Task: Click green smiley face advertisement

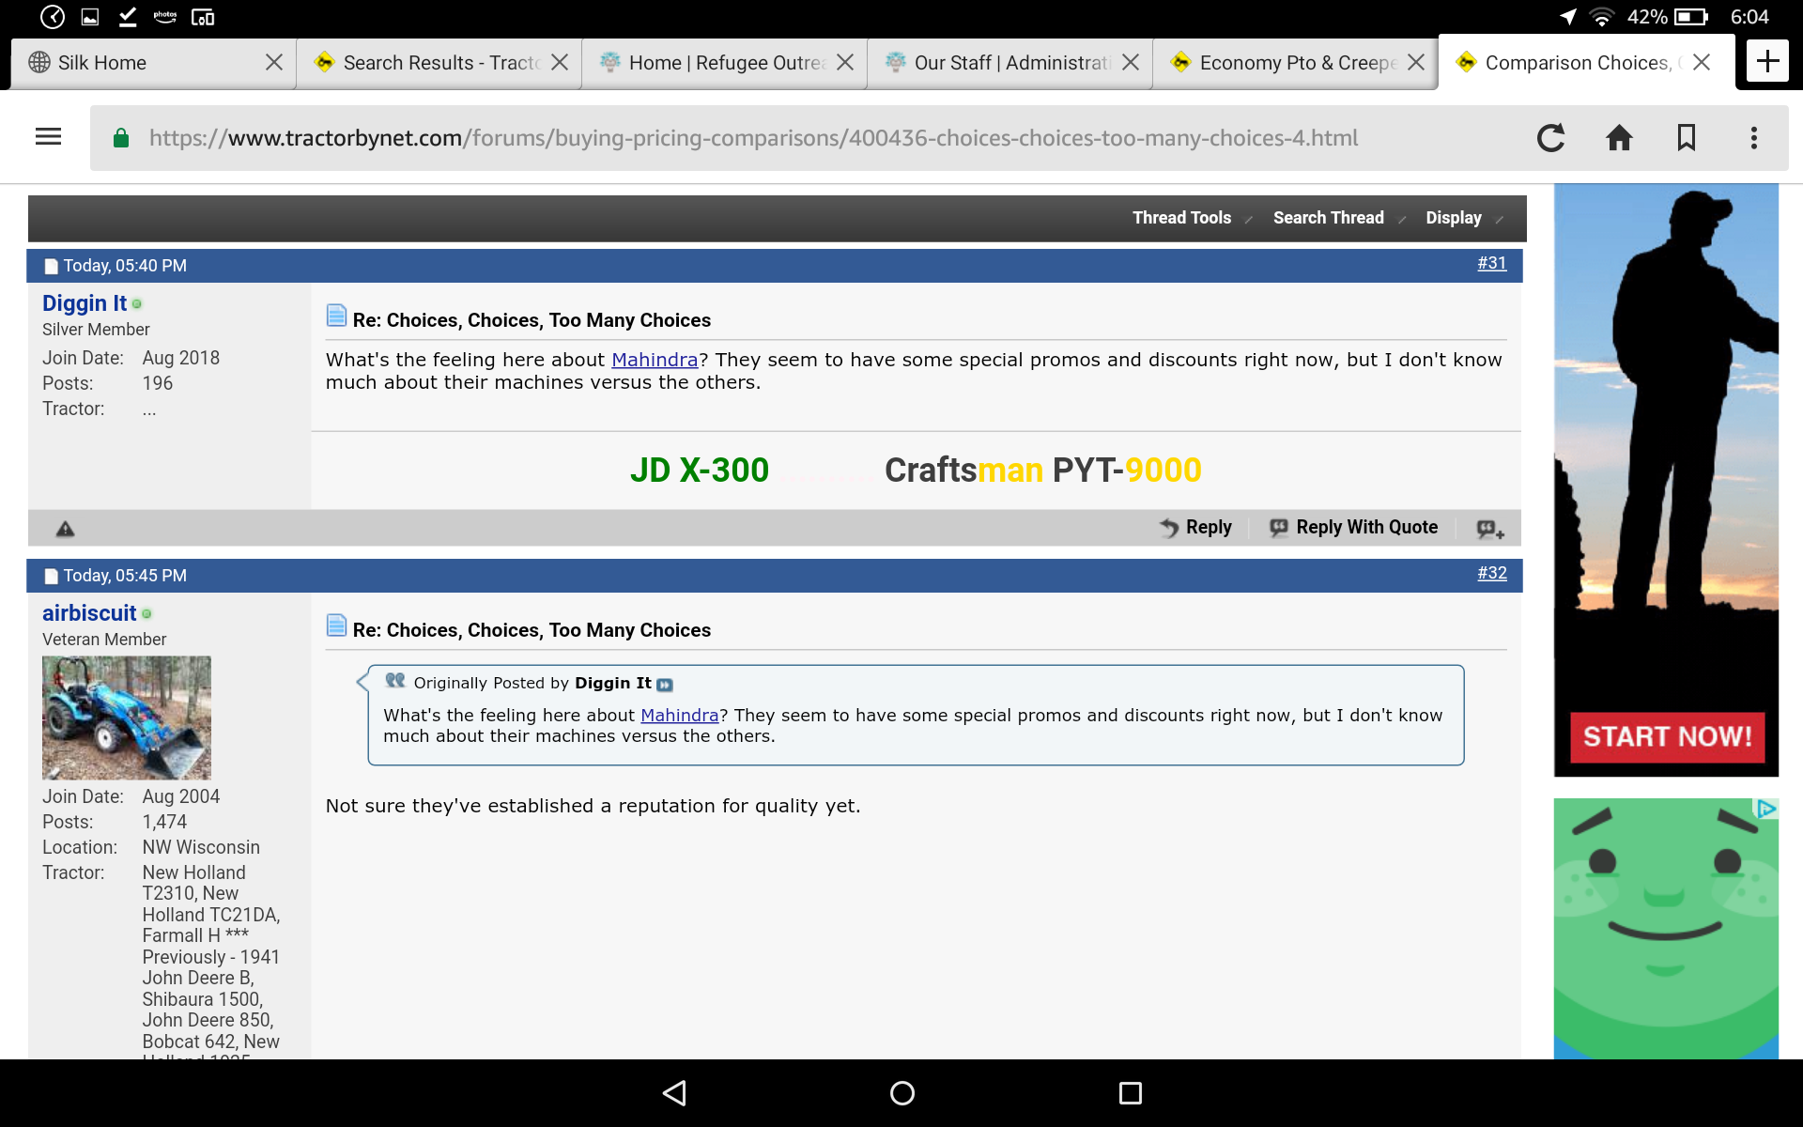Action: 1666,929
